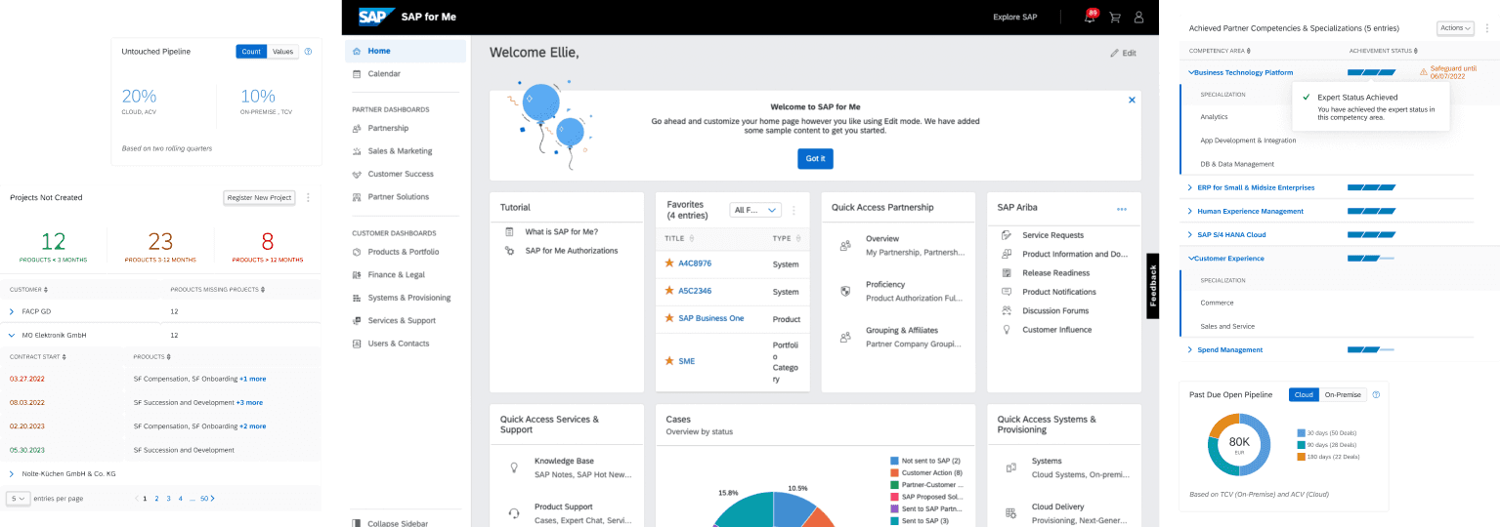Click the favorite star for SAP Business One
1501x527 pixels.
669,318
